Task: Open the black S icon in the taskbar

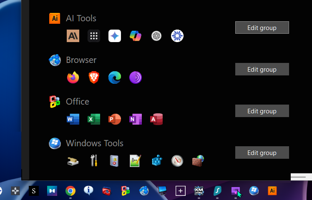Action: [34, 191]
